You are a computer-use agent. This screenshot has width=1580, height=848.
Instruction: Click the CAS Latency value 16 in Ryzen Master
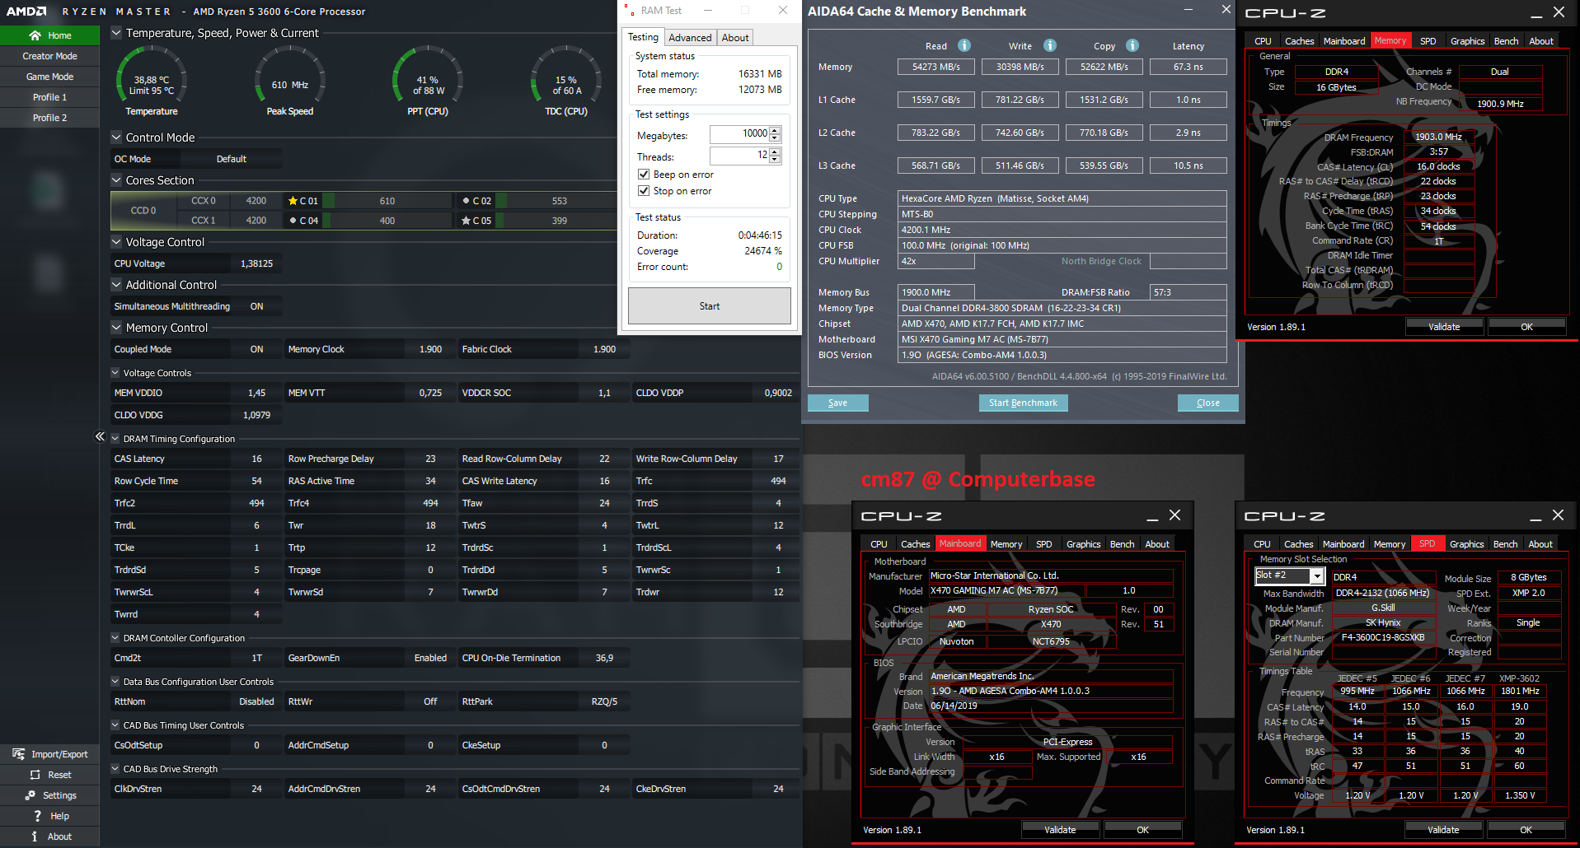coord(256,459)
